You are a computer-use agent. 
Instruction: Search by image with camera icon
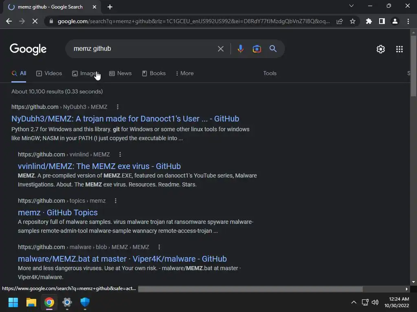pos(257,49)
